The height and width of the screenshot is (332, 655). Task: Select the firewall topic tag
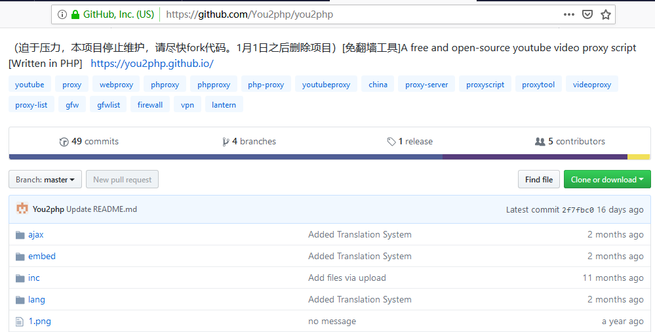coord(150,105)
